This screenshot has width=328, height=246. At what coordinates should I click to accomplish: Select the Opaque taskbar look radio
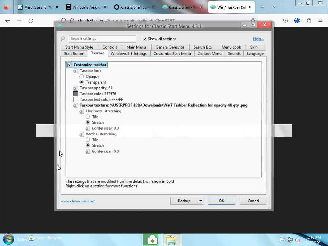[x=82, y=76]
